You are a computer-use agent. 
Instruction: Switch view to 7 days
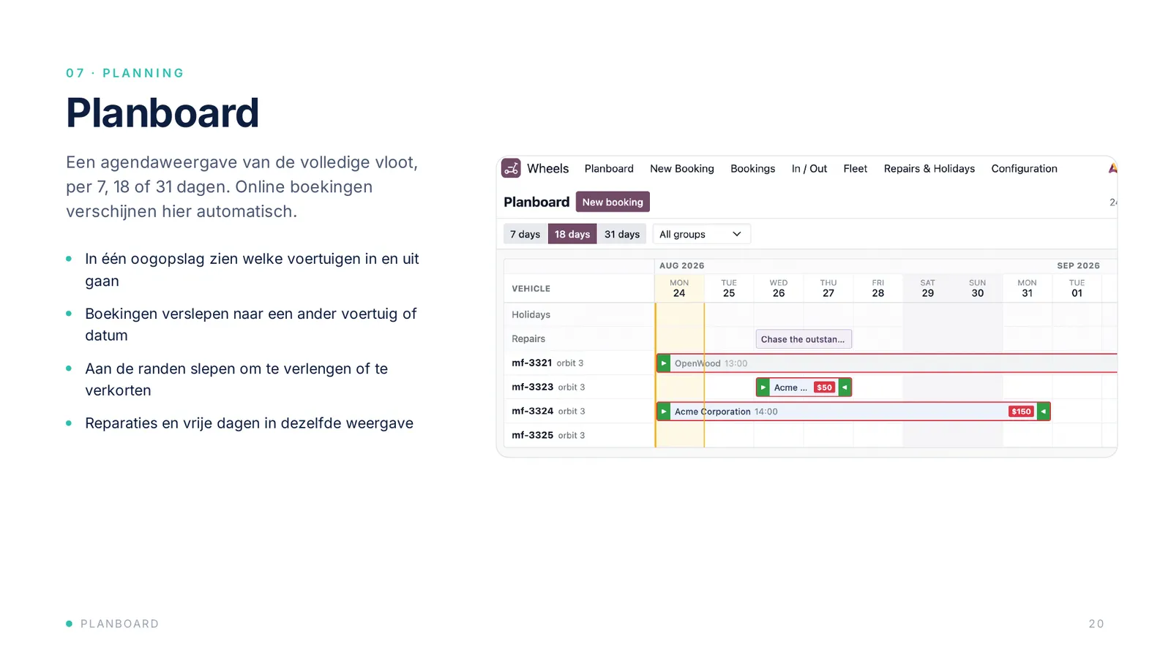pyautogui.click(x=525, y=234)
